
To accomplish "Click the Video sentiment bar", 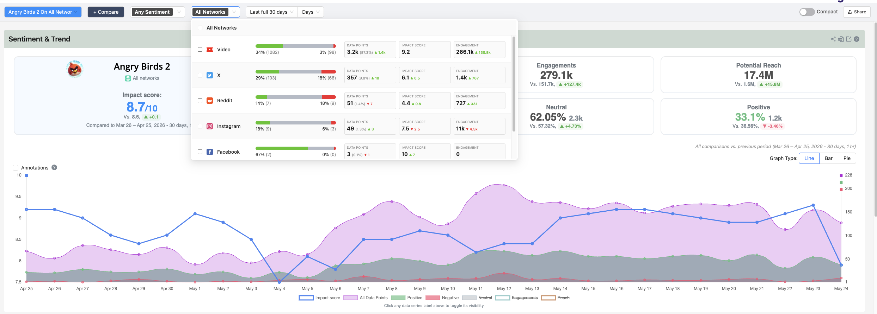I will point(296,46).
